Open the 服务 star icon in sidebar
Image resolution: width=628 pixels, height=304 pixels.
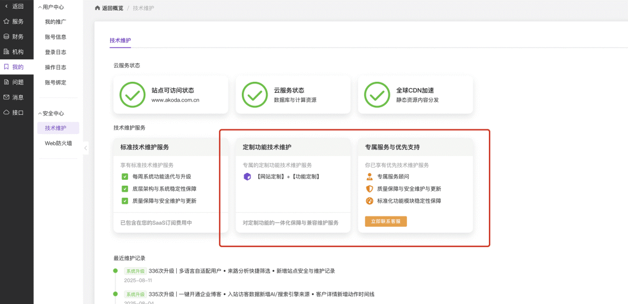click(x=6, y=21)
